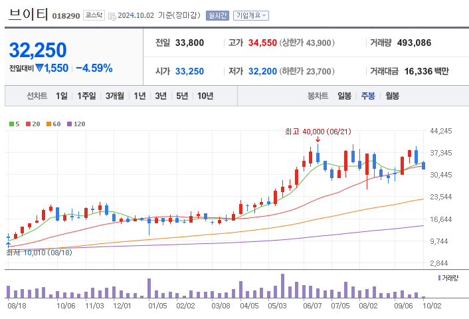Click the red 20 moving average swatch
The image size is (469, 319).
pos(28,124)
